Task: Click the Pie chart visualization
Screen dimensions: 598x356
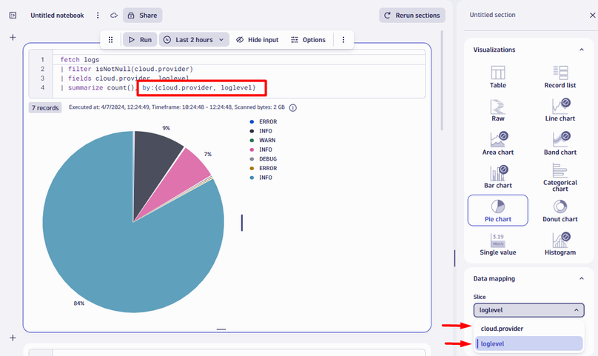Action: coord(498,210)
